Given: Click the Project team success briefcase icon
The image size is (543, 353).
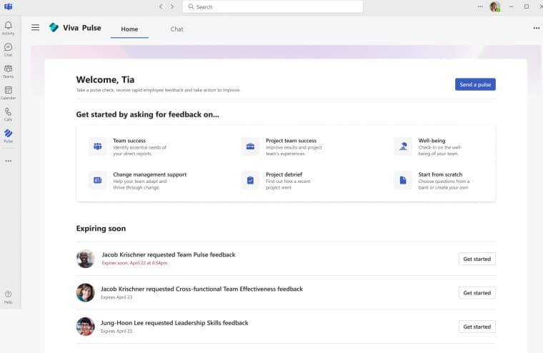Looking at the screenshot, I should (x=250, y=146).
